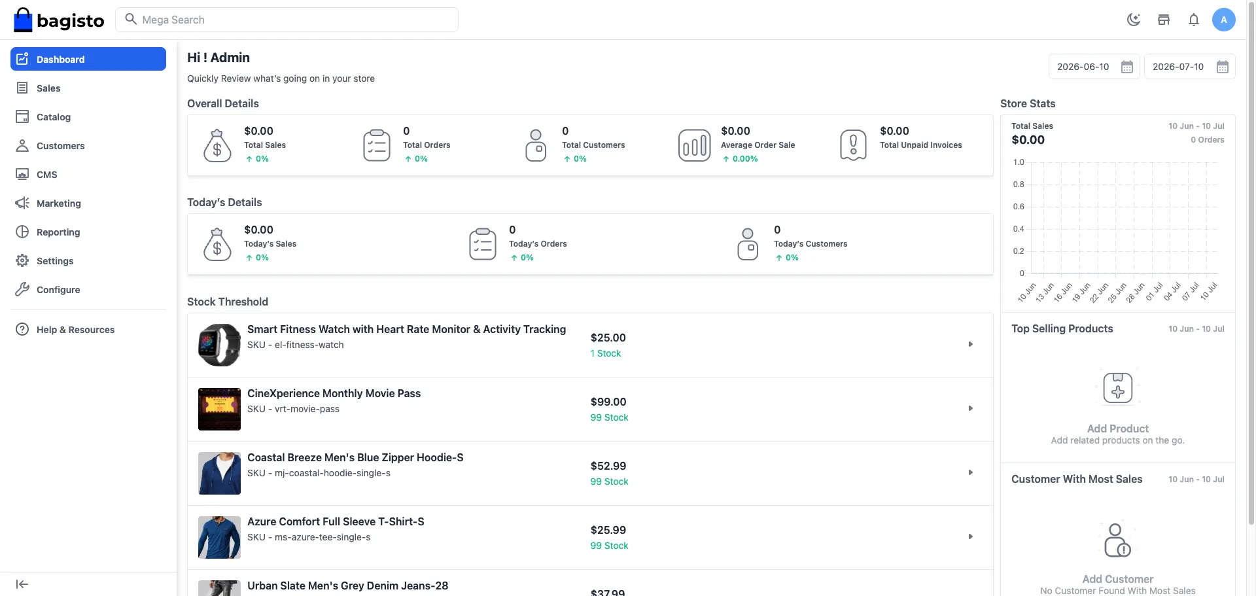Screen dimensions: 1256x596
Task: Open the Configure menu item
Action: click(88, 289)
